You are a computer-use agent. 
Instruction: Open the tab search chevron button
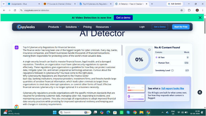click(x=4, y=4)
